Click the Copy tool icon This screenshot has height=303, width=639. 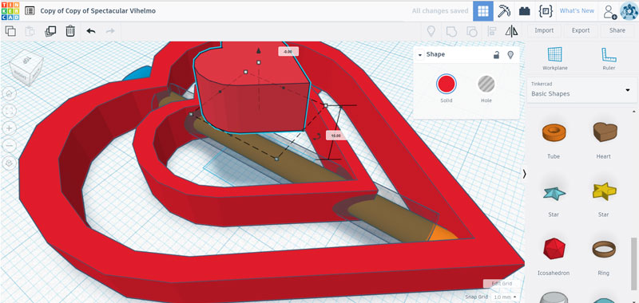pos(10,30)
